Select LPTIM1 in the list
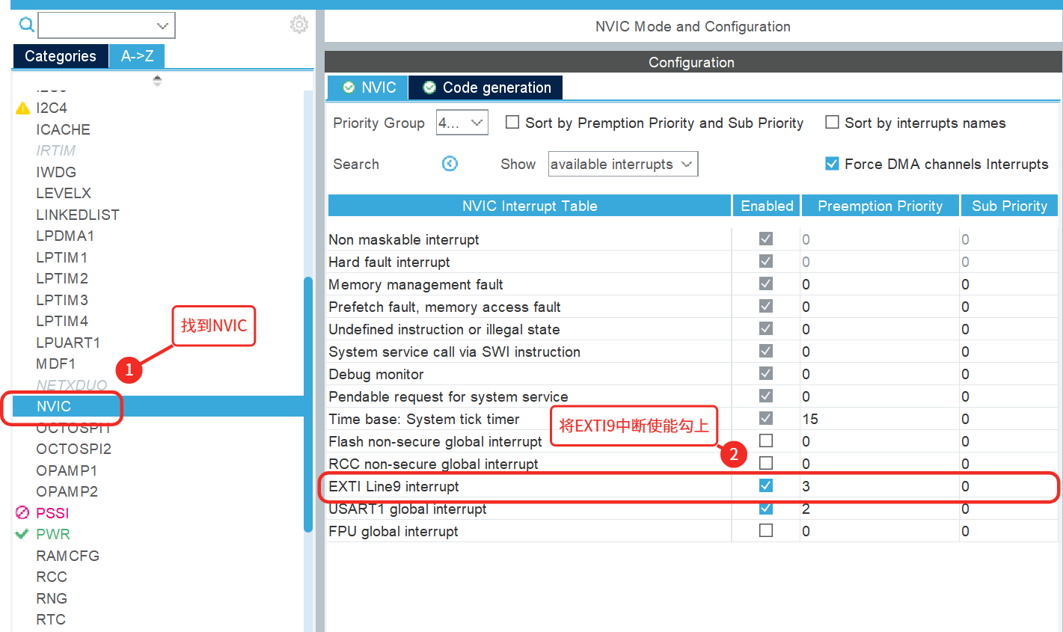This screenshot has height=632, width=1063. coord(62,257)
